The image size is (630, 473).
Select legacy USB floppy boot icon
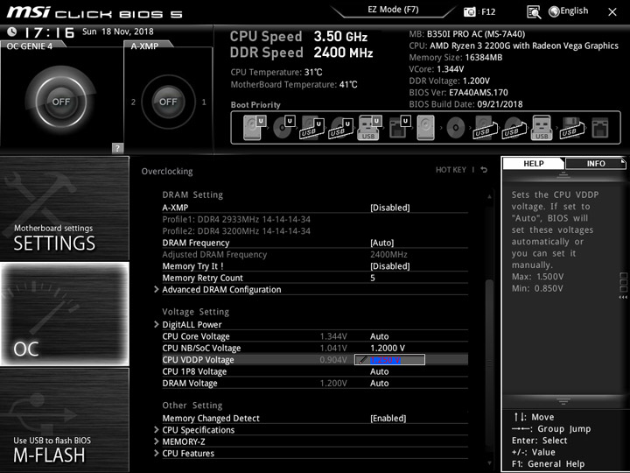click(x=571, y=128)
